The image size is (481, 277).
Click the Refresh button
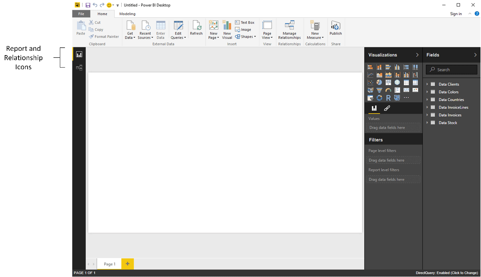196,28
